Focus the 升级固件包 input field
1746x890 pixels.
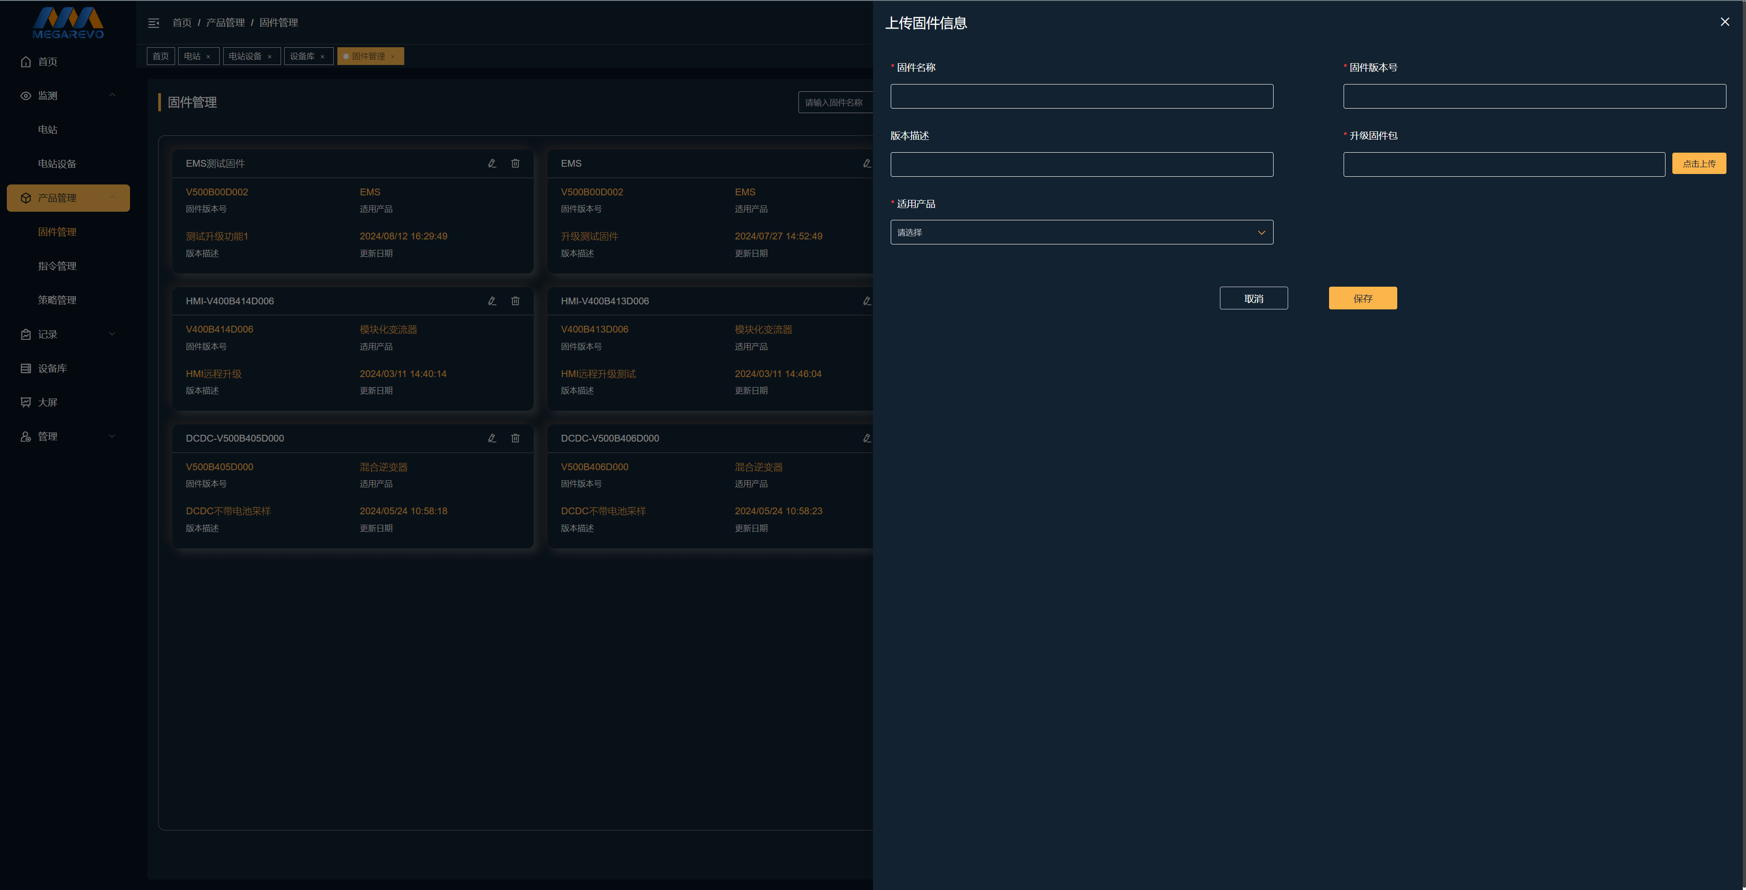1504,164
